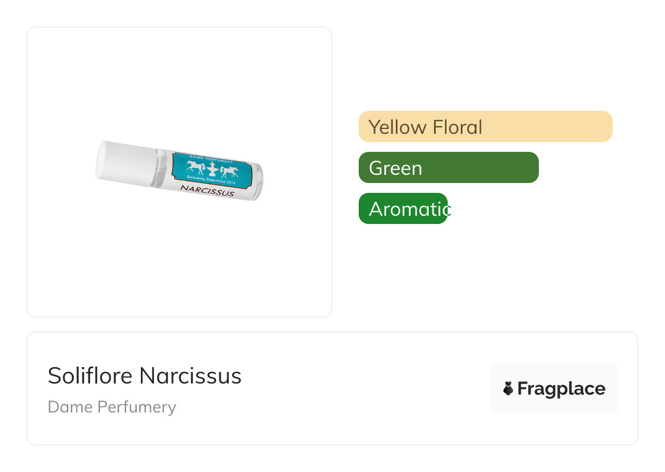Click the Fragplace wordmark text
The image size is (665, 472).
tap(561, 389)
